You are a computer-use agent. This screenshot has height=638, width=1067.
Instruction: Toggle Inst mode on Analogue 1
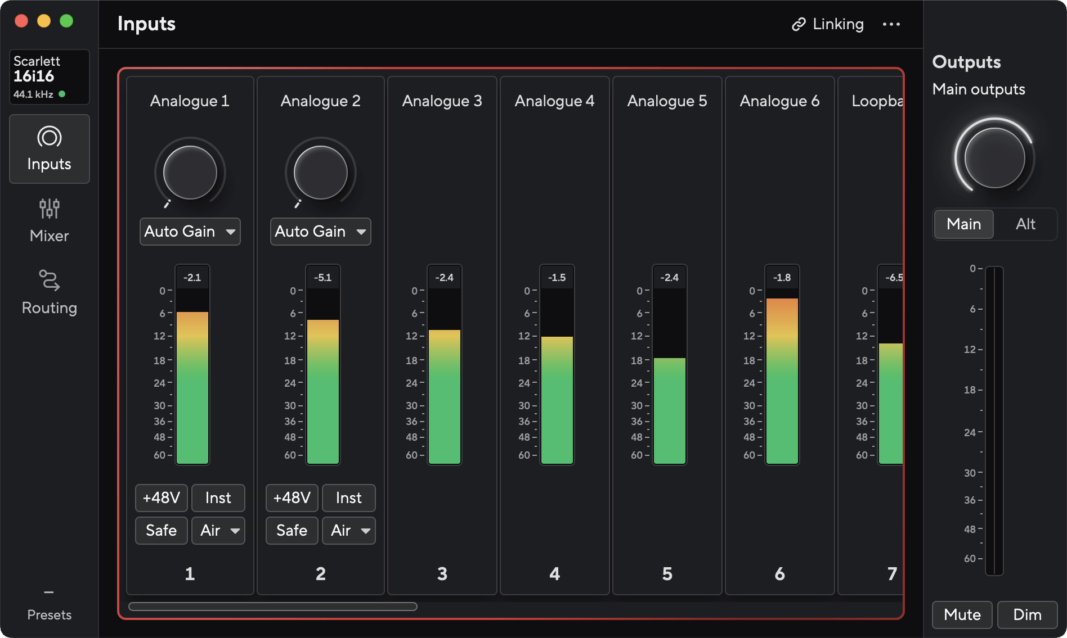pyautogui.click(x=218, y=498)
